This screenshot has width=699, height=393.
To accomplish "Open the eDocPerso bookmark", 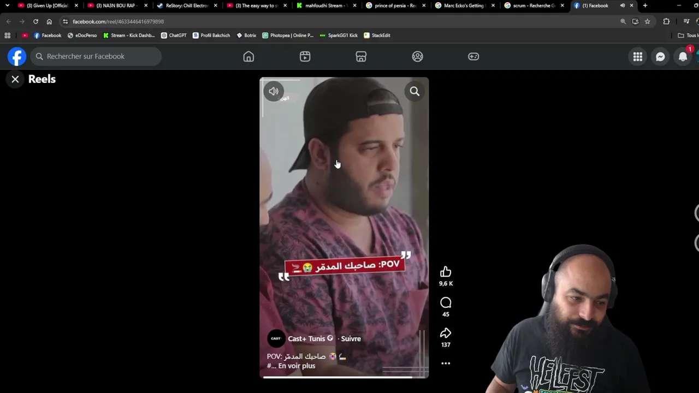I will click(x=82, y=35).
